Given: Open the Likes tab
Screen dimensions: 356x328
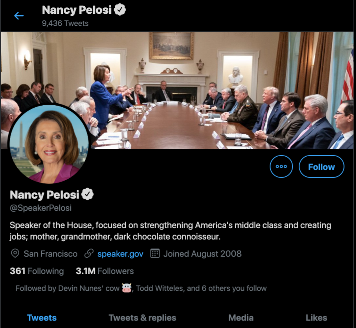Looking at the screenshot, I should pos(316,317).
